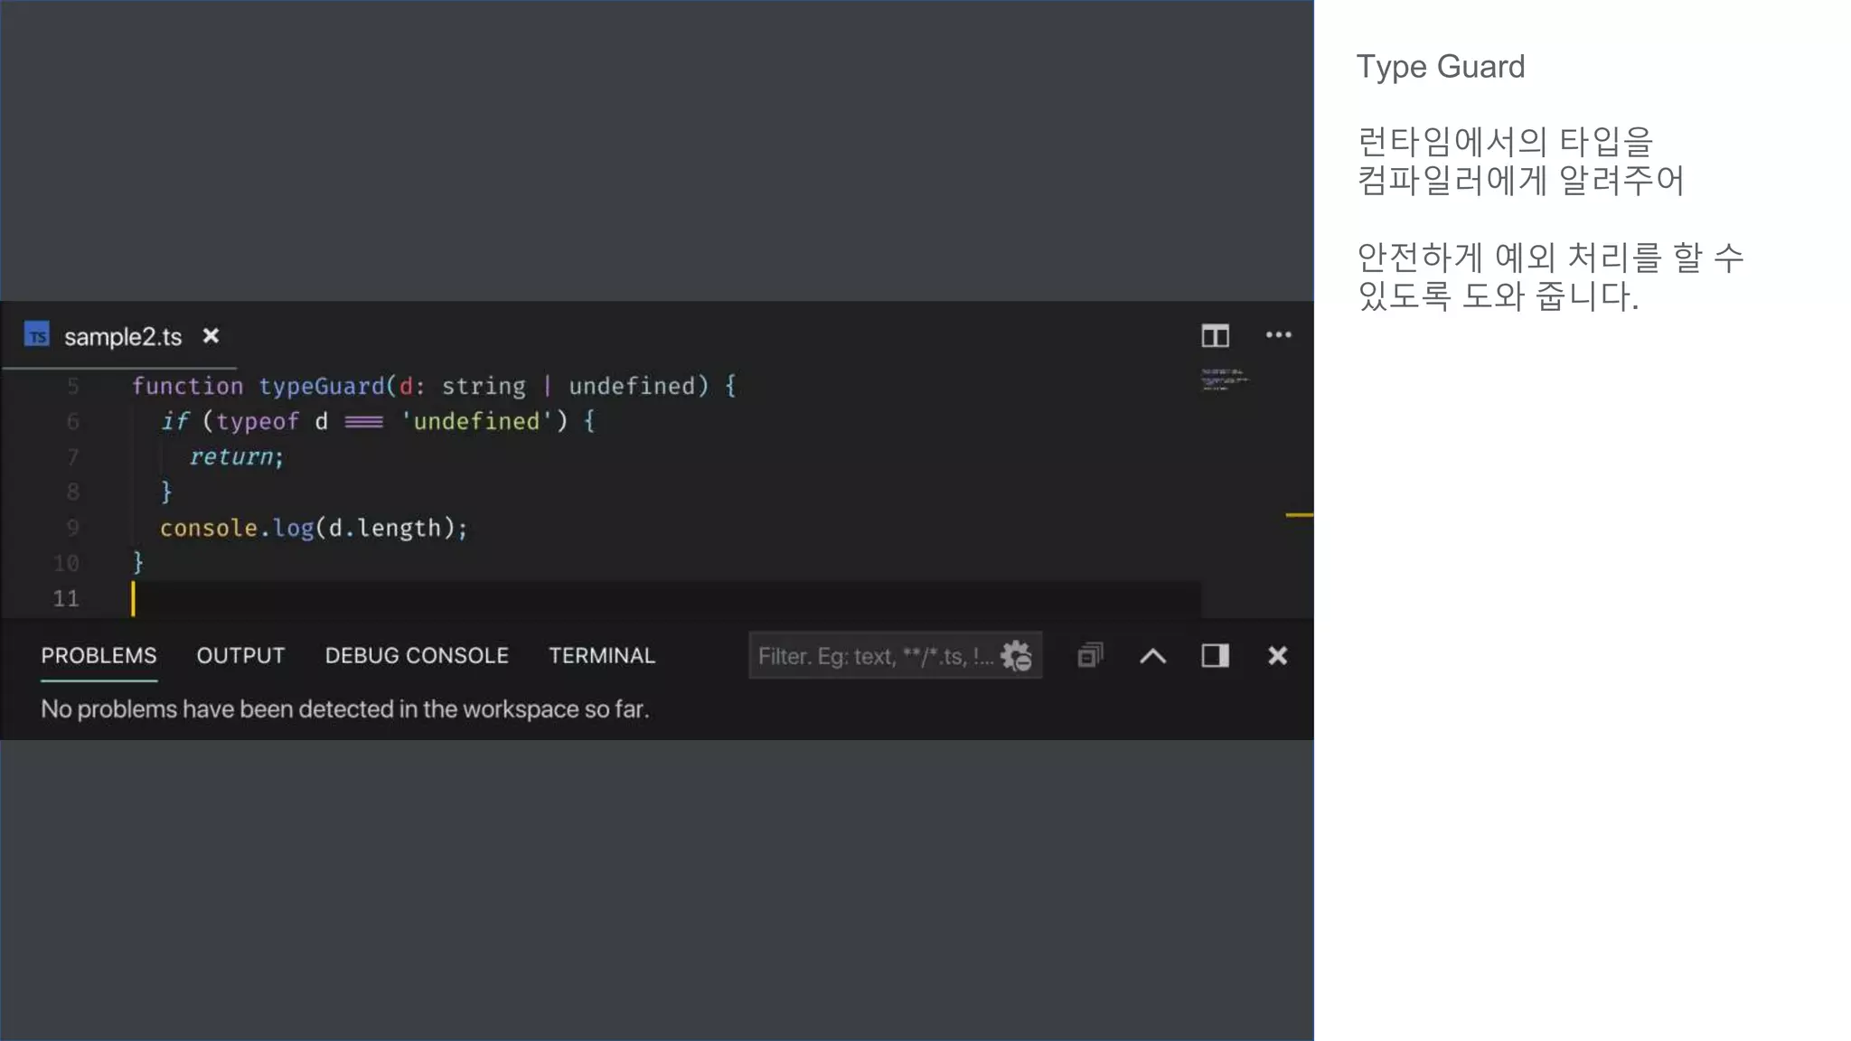Click the typeof keyword on line 6

click(x=258, y=422)
